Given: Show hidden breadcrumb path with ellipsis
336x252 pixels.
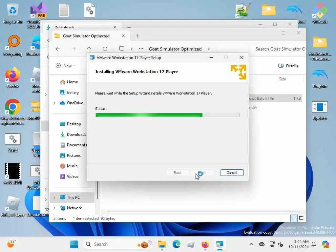Looking at the screenshot, I should point(141,49).
